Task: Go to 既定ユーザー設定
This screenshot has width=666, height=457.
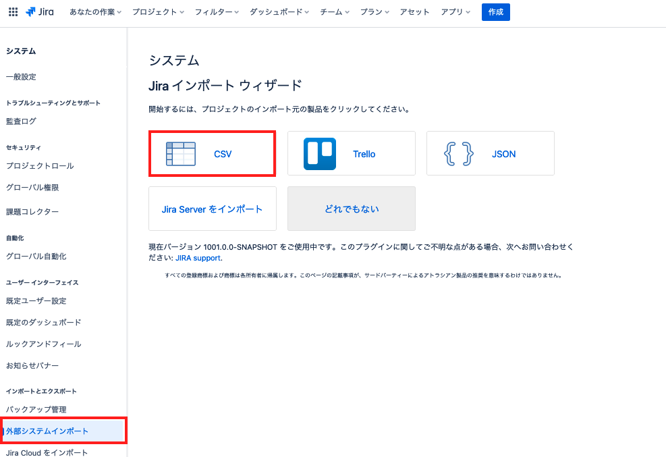Action: point(36,300)
